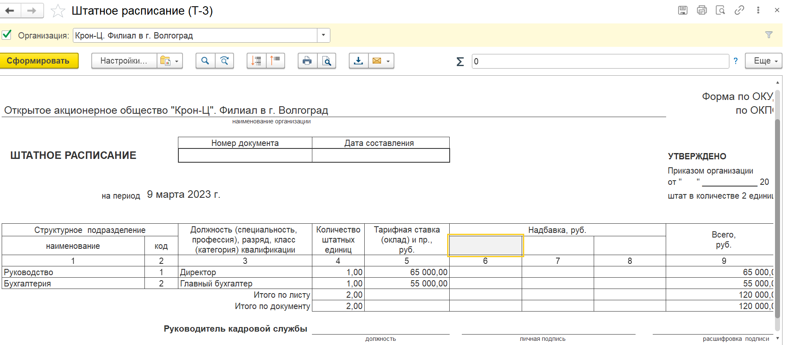Click the filter funnel icon
Image resolution: width=793 pixels, height=345 pixels.
769,35
